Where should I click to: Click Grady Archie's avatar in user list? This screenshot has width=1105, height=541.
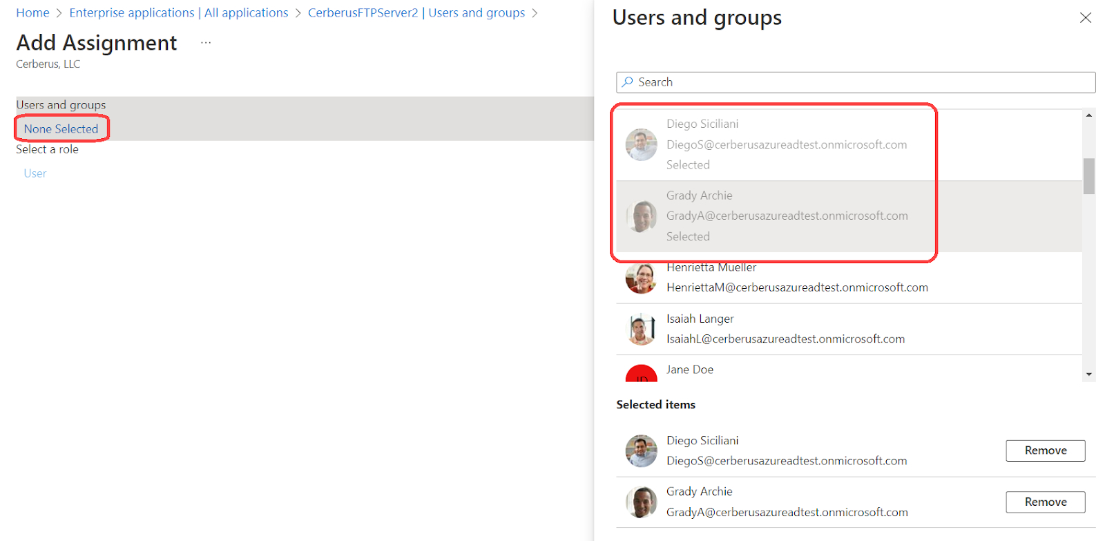[x=641, y=216]
